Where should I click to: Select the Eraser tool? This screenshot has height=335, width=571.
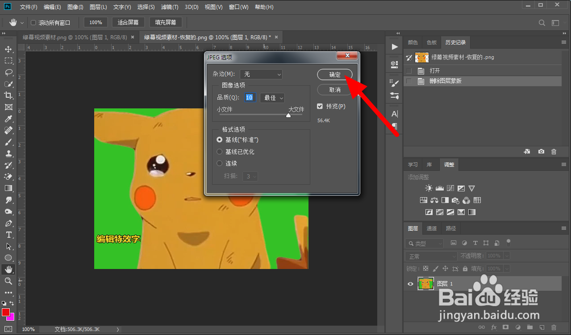coord(8,177)
